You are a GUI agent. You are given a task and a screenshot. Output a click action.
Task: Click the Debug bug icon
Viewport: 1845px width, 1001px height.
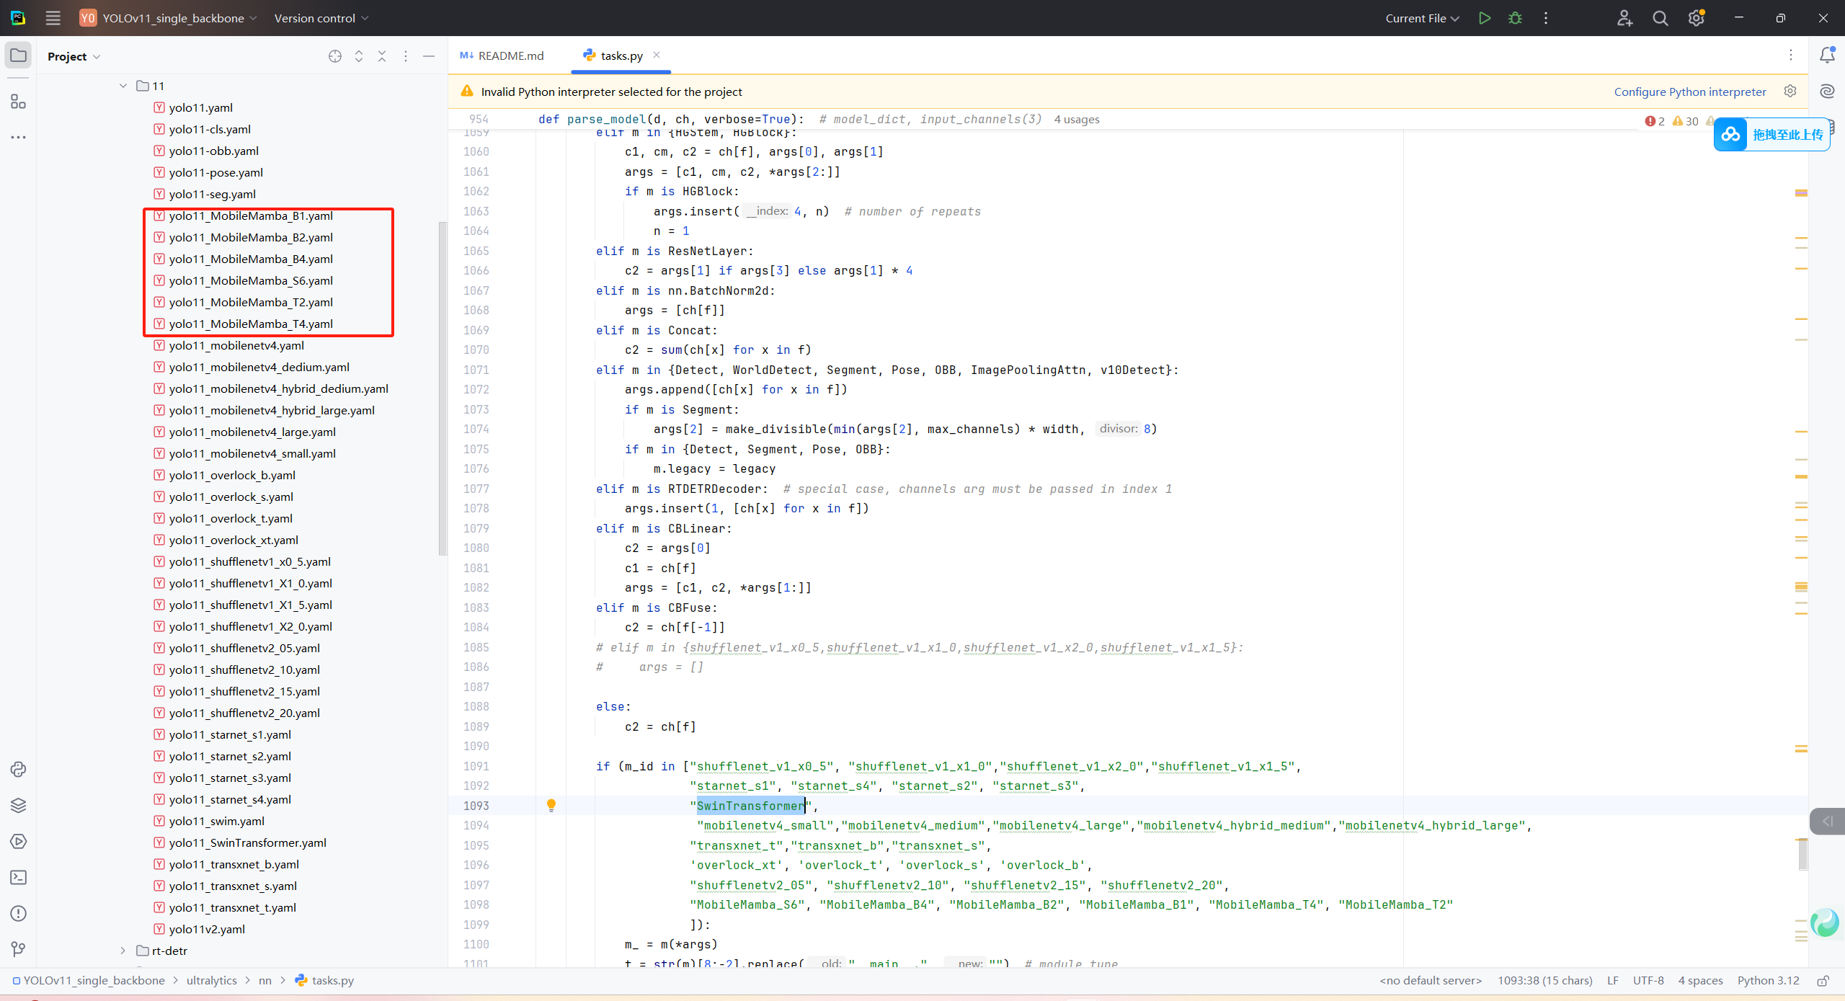point(1515,18)
